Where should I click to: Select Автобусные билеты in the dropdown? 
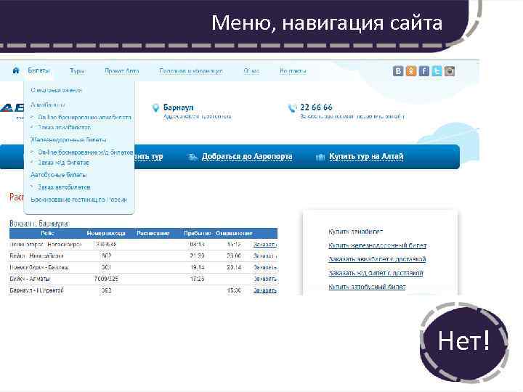click(59, 175)
